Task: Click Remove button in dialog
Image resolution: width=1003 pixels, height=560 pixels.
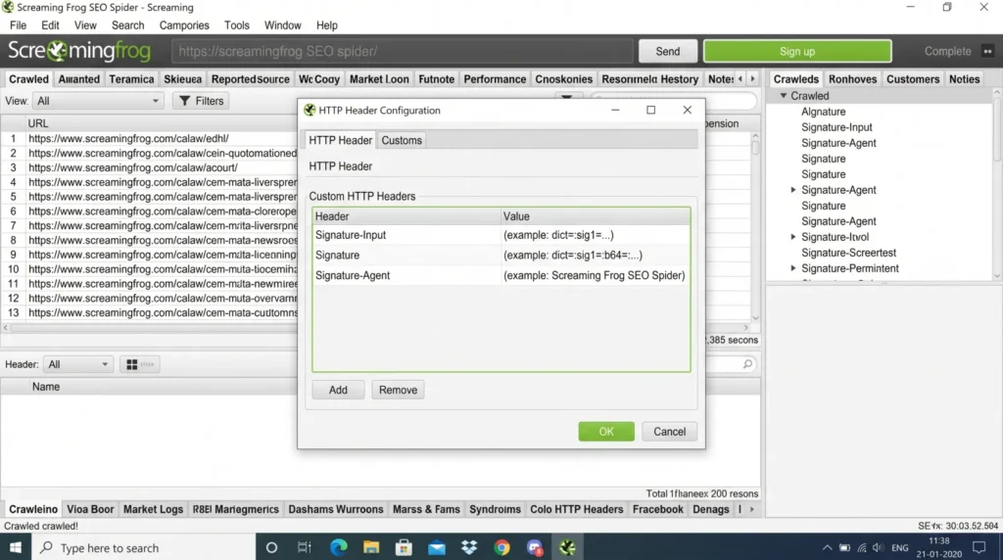Action: [398, 390]
